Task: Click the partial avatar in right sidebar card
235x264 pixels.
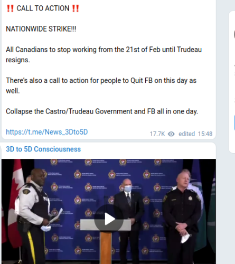Action: 234,34
